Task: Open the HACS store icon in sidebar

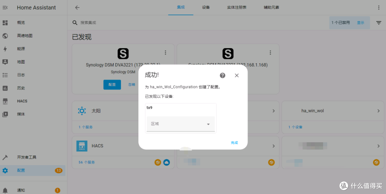Action: pyautogui.click(x=5, y=101)
